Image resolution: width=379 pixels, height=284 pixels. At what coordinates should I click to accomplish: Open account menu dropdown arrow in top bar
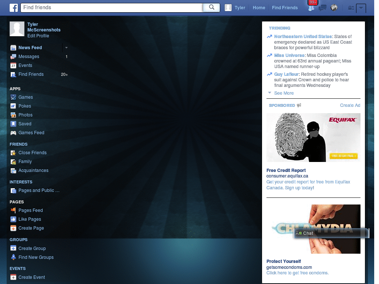click(361, 8)
